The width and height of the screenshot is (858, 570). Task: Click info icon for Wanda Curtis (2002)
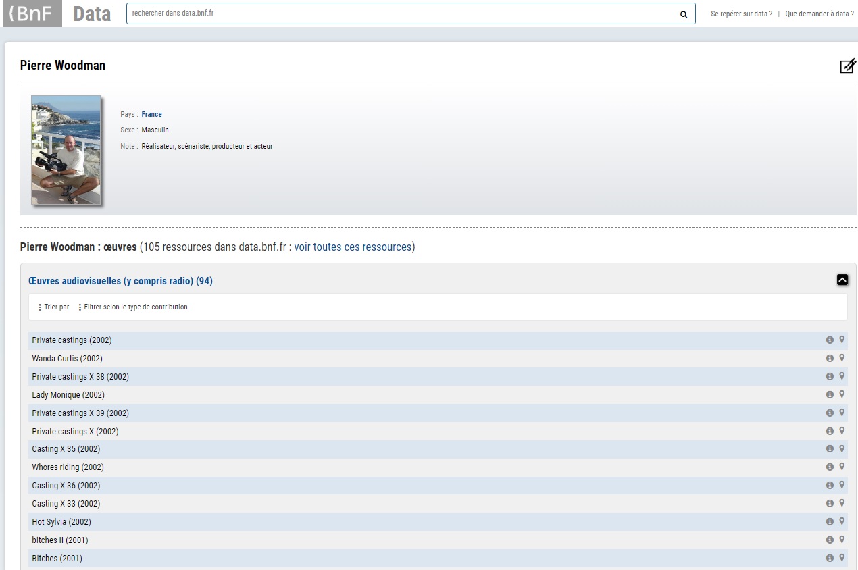point(830,358)
